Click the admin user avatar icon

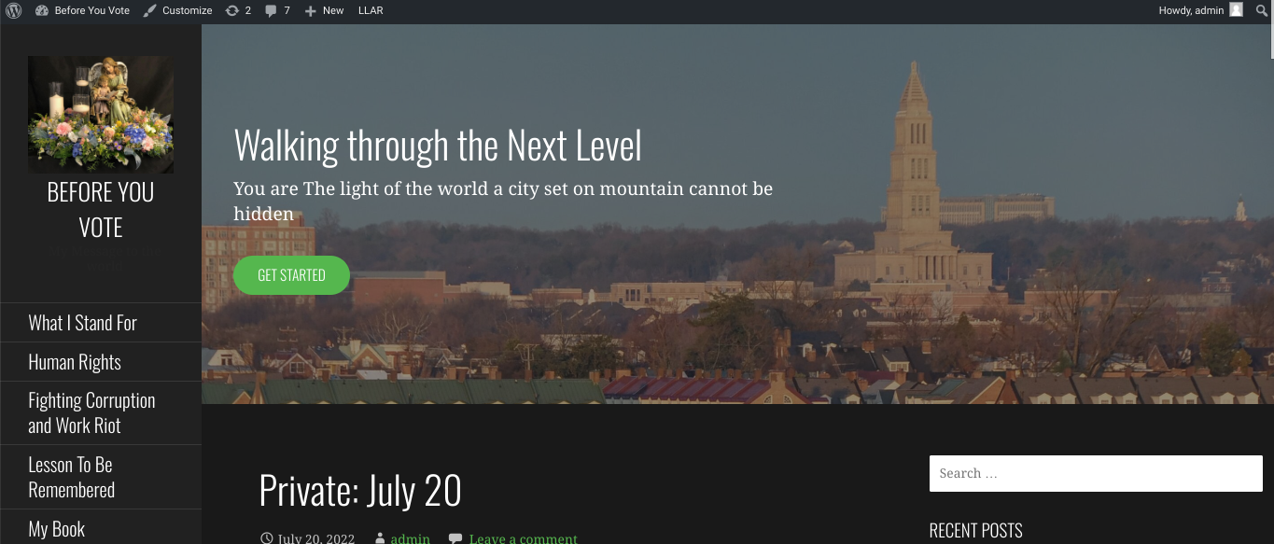click(1236, 10)
